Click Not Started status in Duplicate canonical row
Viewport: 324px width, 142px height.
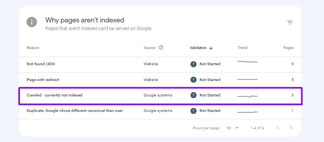210,111
